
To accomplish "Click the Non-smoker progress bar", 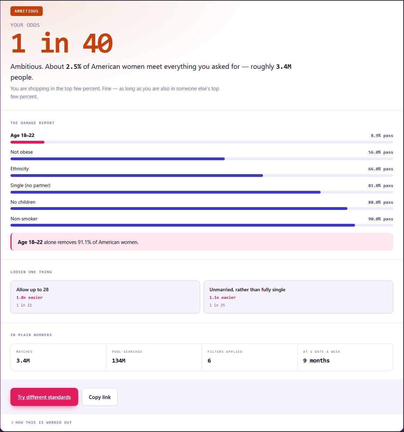I will point(202,225).
